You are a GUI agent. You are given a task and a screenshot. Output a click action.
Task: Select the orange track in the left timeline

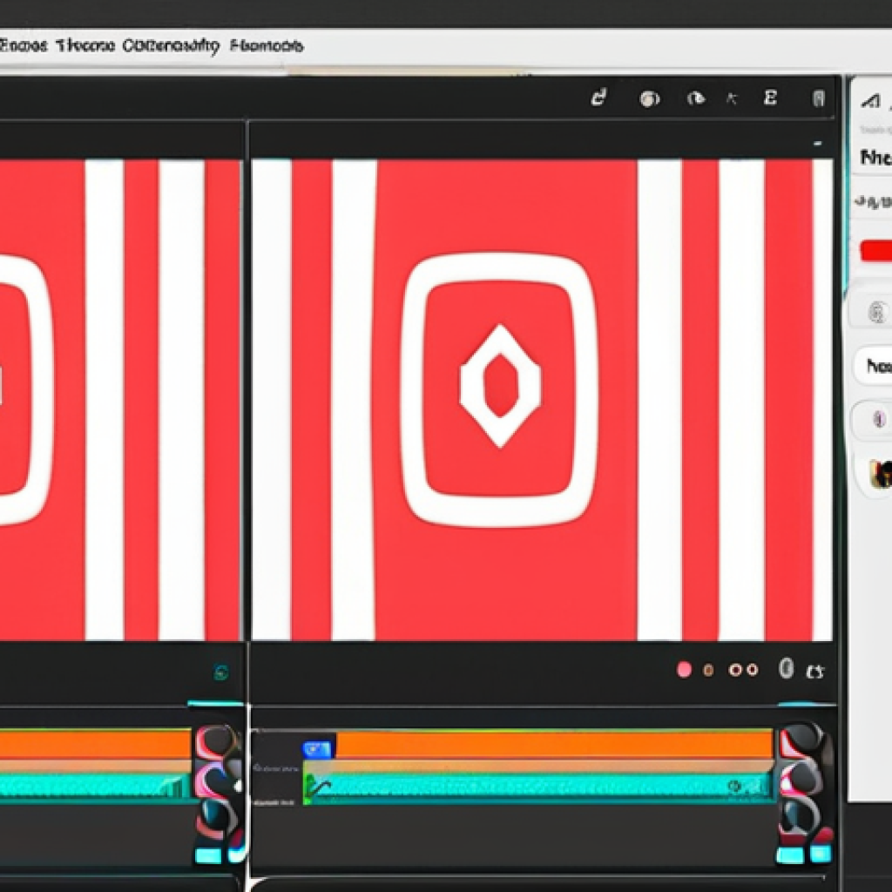(x=95, y=745)
